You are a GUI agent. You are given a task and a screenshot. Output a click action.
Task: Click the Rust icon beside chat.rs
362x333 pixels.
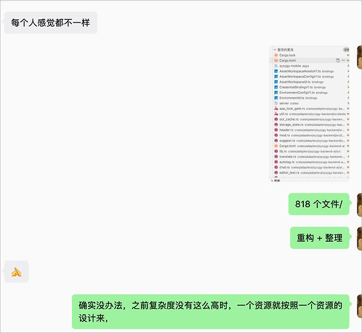click(276, 167)
